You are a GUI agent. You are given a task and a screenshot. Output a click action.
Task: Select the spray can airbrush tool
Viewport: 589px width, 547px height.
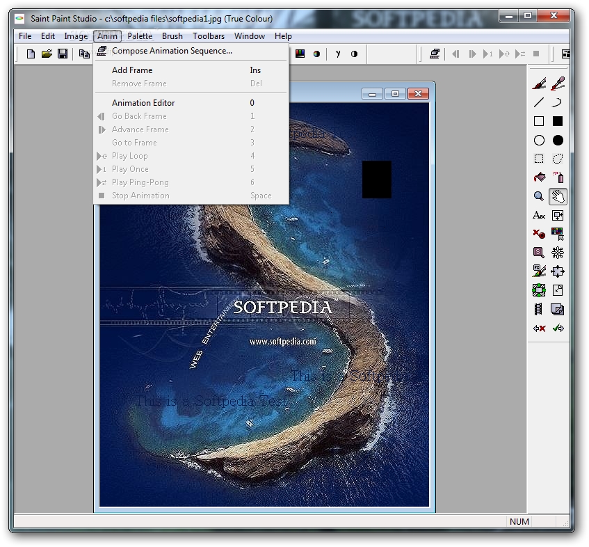[x=558, y=177]
